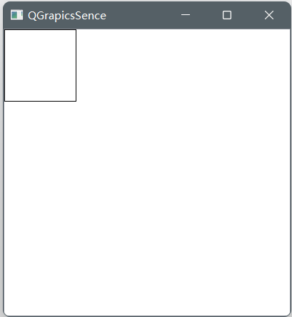Click the window's bottom-right rounded corner
The width and height of the screenshot is (292, 317).
[288, 314]
